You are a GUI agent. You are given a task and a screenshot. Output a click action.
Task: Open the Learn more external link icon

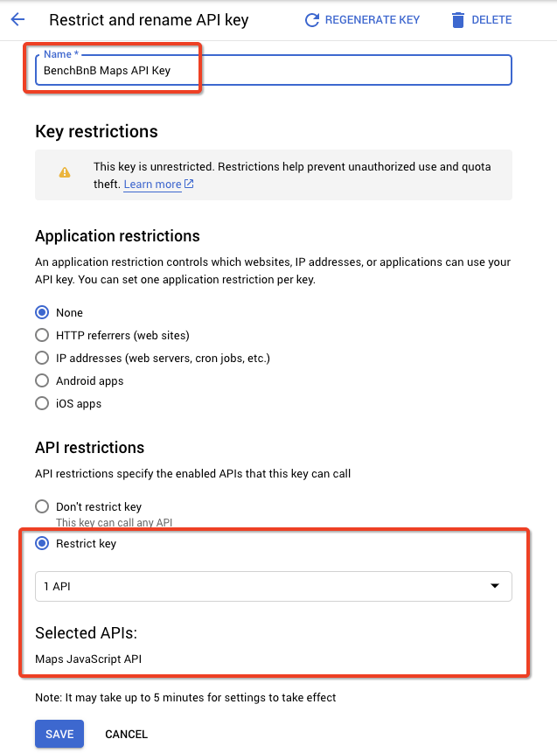[x=189, y=185]
